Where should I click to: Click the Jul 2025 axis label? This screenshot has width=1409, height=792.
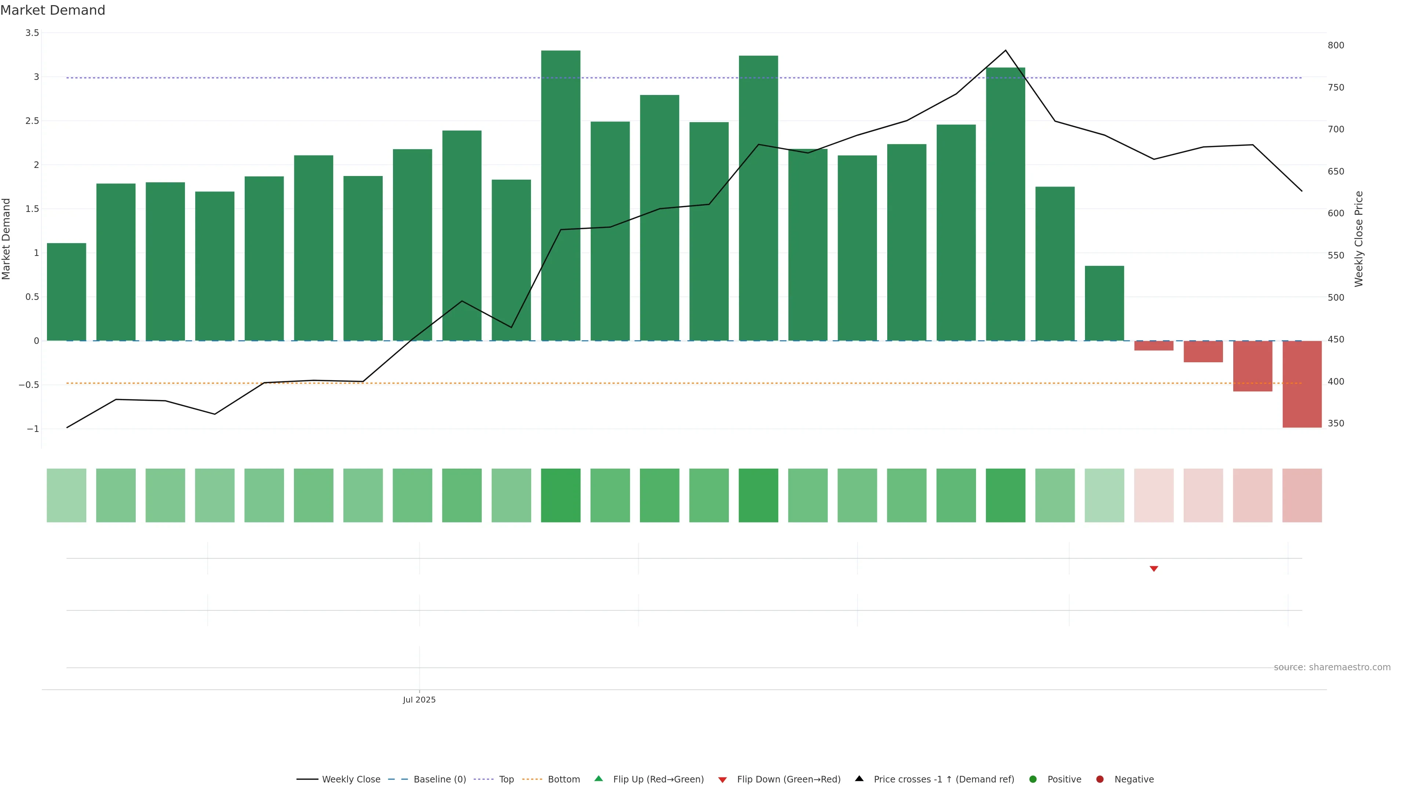(x=419, y=700)
